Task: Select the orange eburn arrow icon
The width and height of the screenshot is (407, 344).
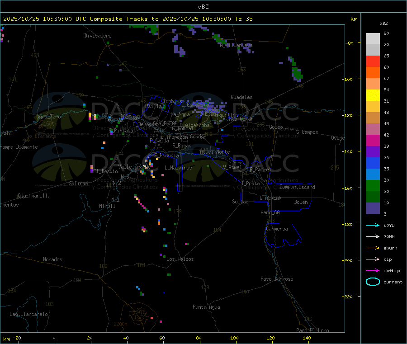Action: coord(373,248)
